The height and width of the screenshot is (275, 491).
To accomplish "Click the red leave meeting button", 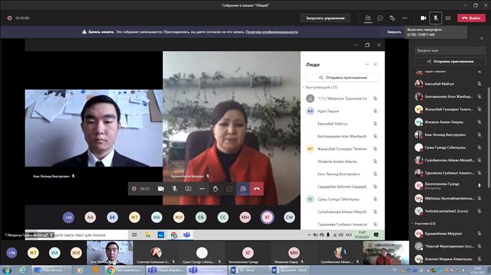I will (471, 18).
